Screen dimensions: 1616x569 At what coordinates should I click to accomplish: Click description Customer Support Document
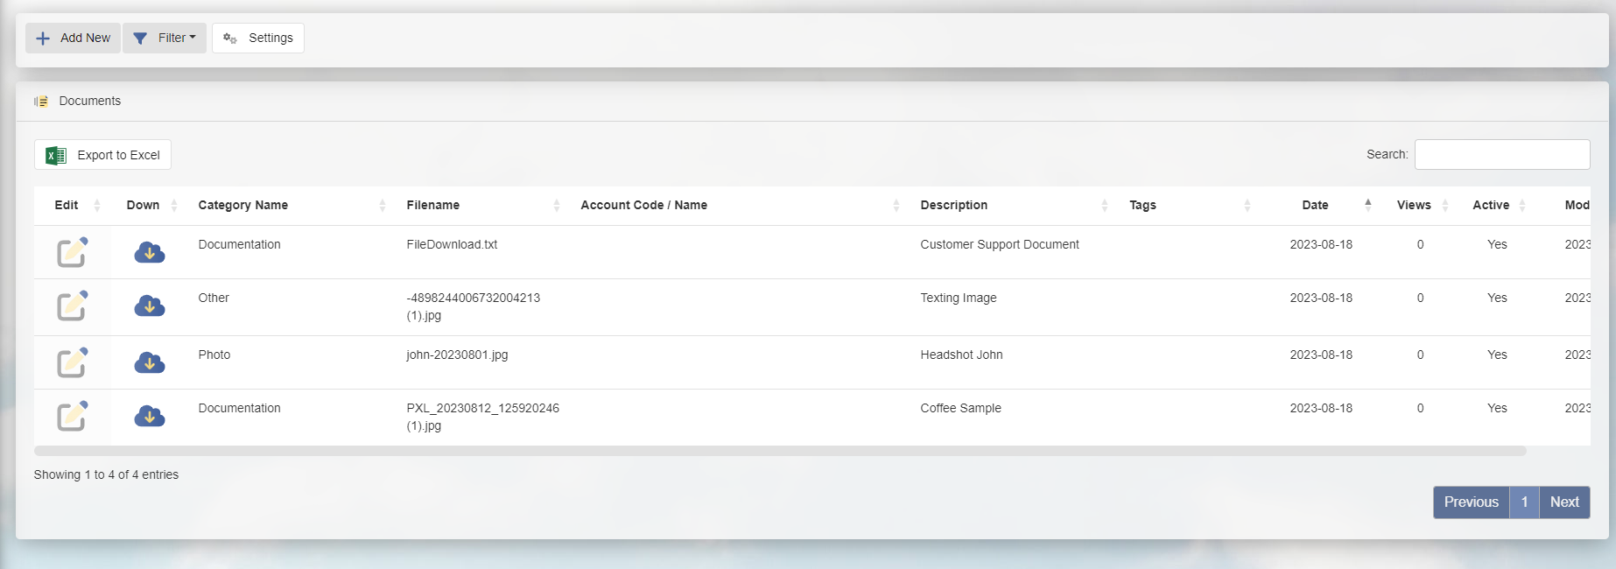click(1000, 245)
